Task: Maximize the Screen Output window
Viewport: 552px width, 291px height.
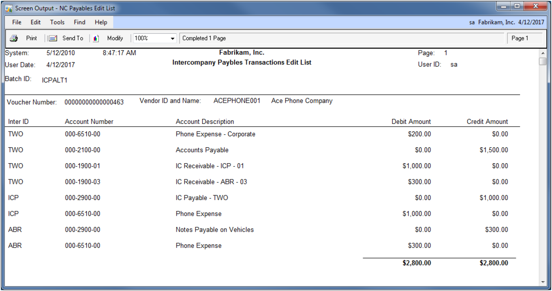Action: [517, 6]
